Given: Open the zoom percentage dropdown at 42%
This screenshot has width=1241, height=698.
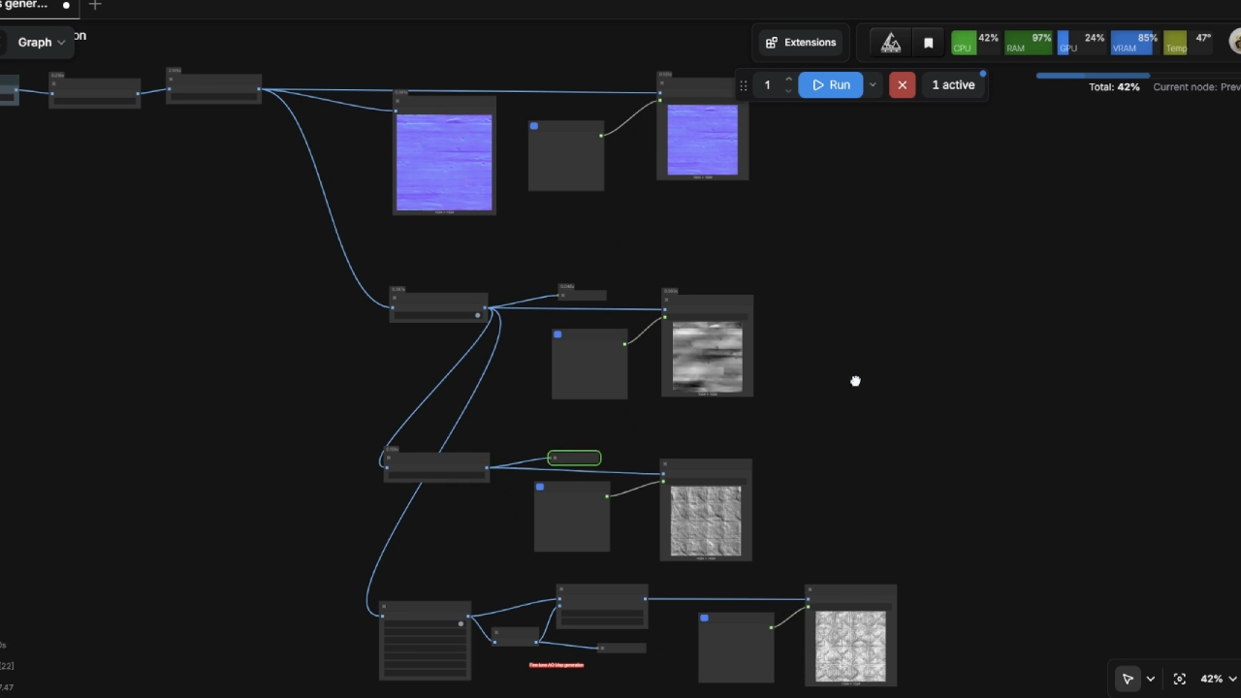Looking at the screenshot, I should click(1233, 679).
